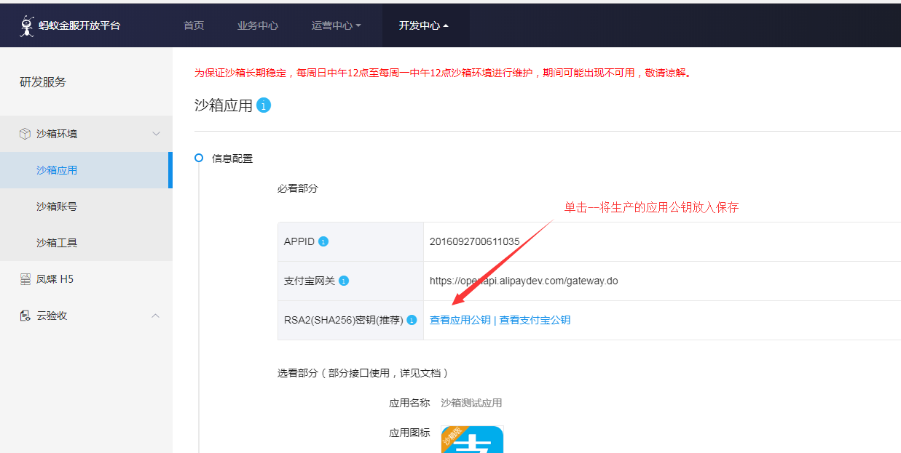
Task: Click the 凤蝶 H5 sidebar icon
Action: (25, 279)
